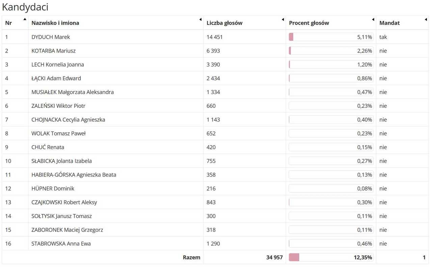Click the Kandydaci heading
The height and width of the screenshot is (268, 432).
[25, 7]
